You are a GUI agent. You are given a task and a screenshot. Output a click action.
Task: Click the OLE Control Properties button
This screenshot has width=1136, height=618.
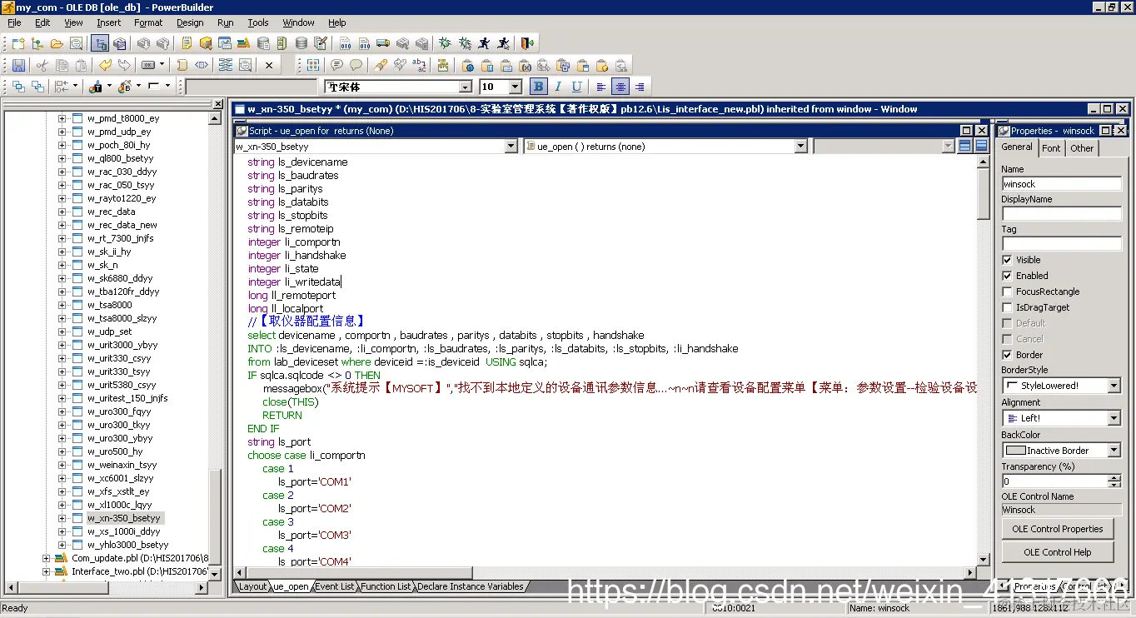click(1057, 529)
